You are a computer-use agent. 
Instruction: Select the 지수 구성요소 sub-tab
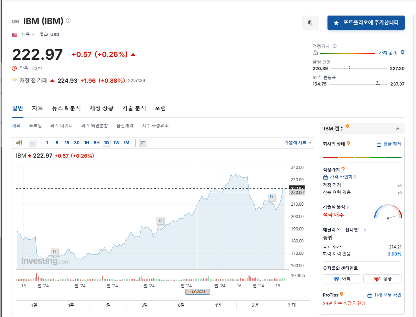tap(155, 125)
